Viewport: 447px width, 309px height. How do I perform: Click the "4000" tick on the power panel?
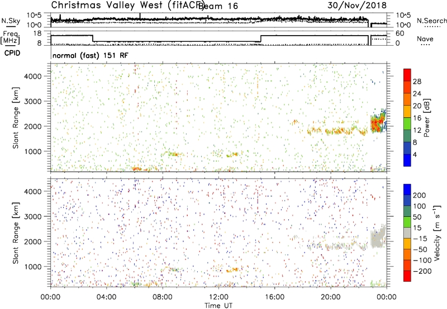(x=32, y=76)
